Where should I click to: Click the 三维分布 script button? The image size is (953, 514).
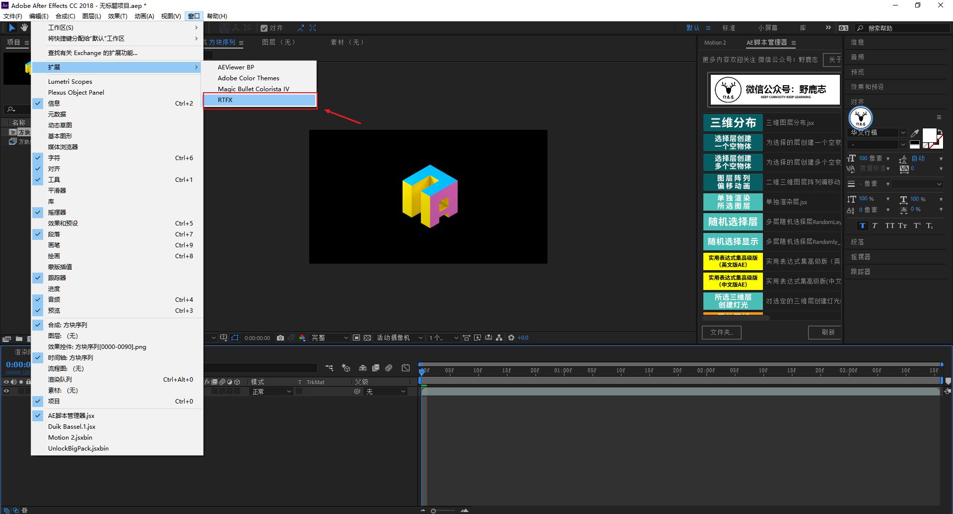733,123
